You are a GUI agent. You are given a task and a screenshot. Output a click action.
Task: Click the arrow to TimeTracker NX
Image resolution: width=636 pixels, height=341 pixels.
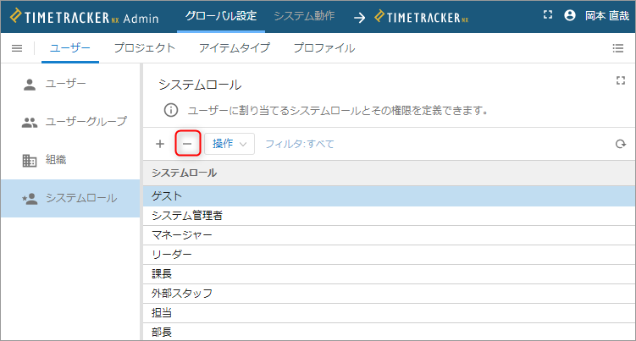point(359,18)
